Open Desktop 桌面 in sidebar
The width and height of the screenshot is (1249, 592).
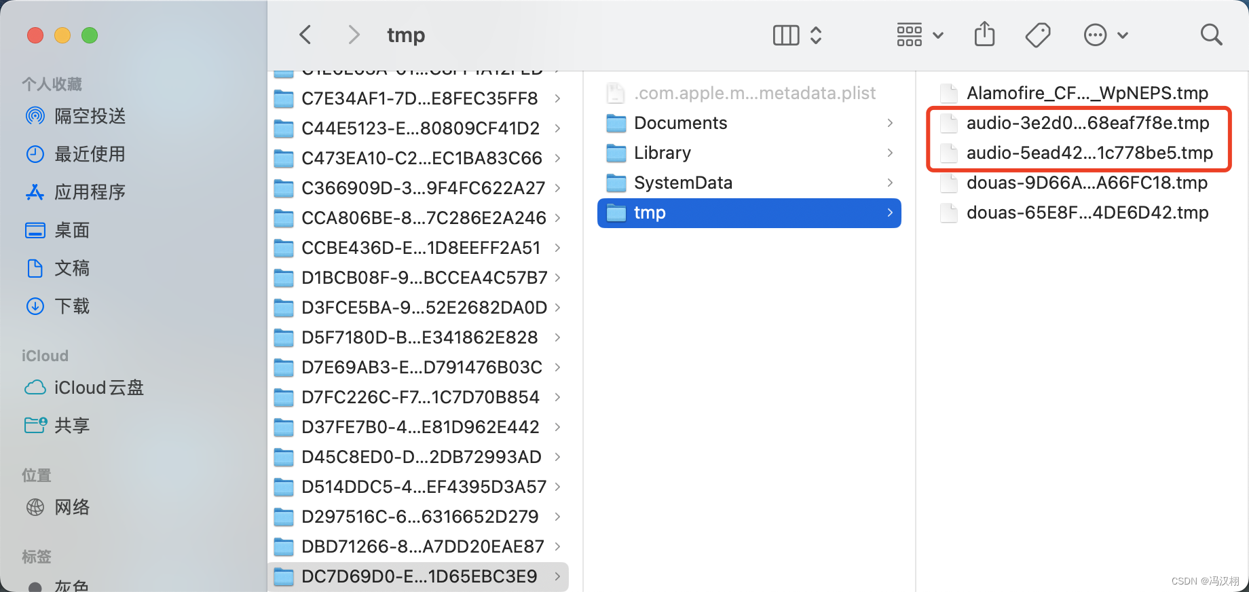57,230
